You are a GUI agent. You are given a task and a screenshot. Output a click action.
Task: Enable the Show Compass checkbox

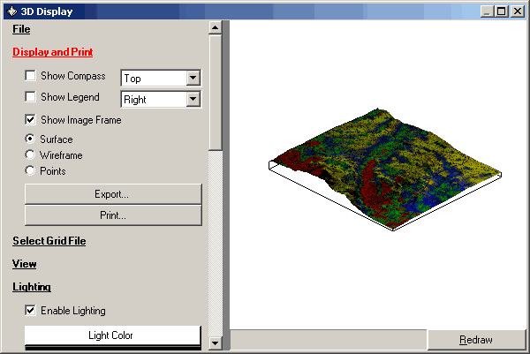30,75
